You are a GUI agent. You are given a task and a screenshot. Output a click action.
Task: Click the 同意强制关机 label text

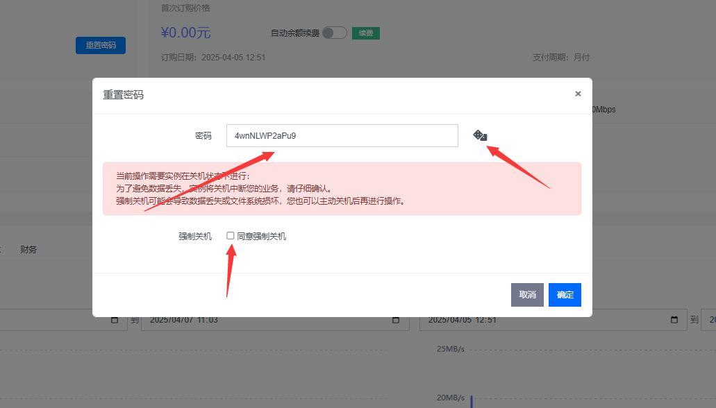[x=261, y=237]
